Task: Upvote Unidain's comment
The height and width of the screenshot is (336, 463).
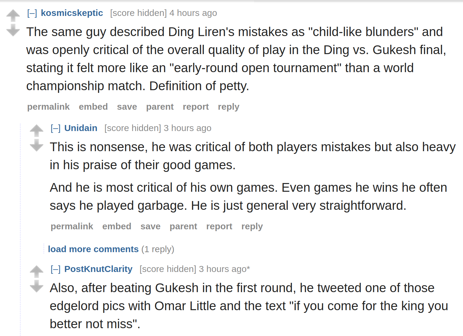Action: (36, 131)
